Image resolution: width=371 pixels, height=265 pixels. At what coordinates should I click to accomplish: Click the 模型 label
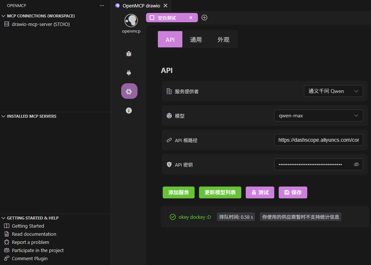point(180,116)
